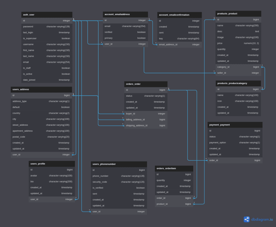The image size is (276, 227).
Task: Click the password field in auth_user
Action: [47, 27]
